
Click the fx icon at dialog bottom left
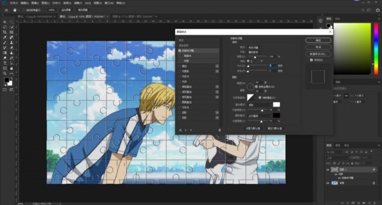click(x=180, y=130)
